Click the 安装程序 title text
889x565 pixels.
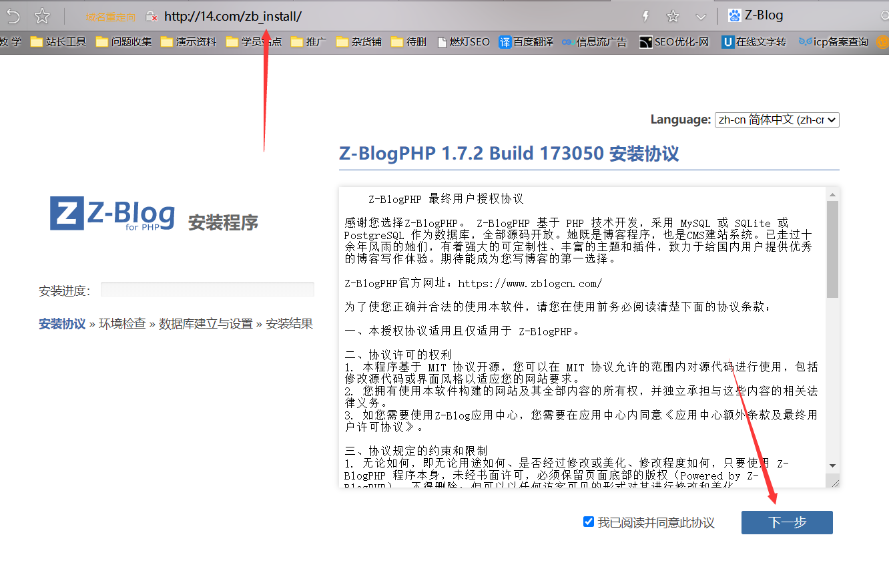[x=223, y=222]
